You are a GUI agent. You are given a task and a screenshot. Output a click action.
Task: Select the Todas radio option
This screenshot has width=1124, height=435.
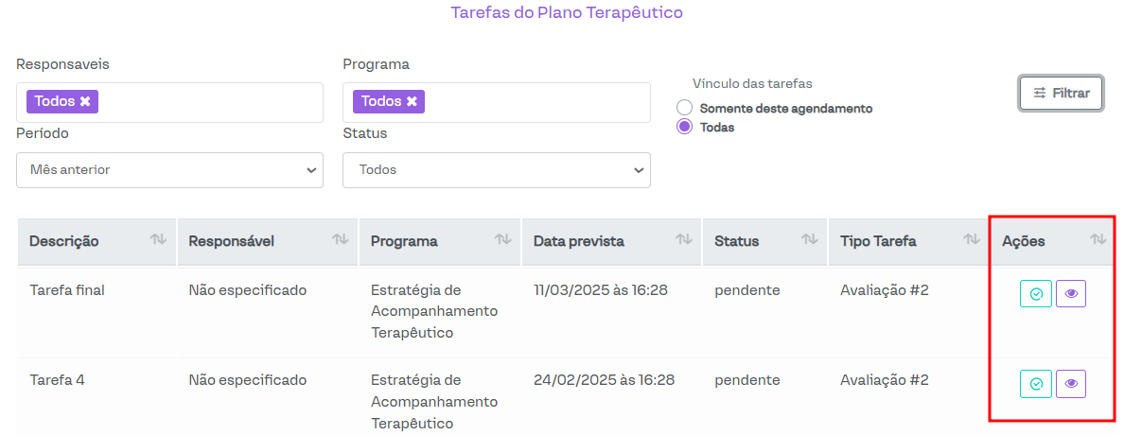[685, 127]
